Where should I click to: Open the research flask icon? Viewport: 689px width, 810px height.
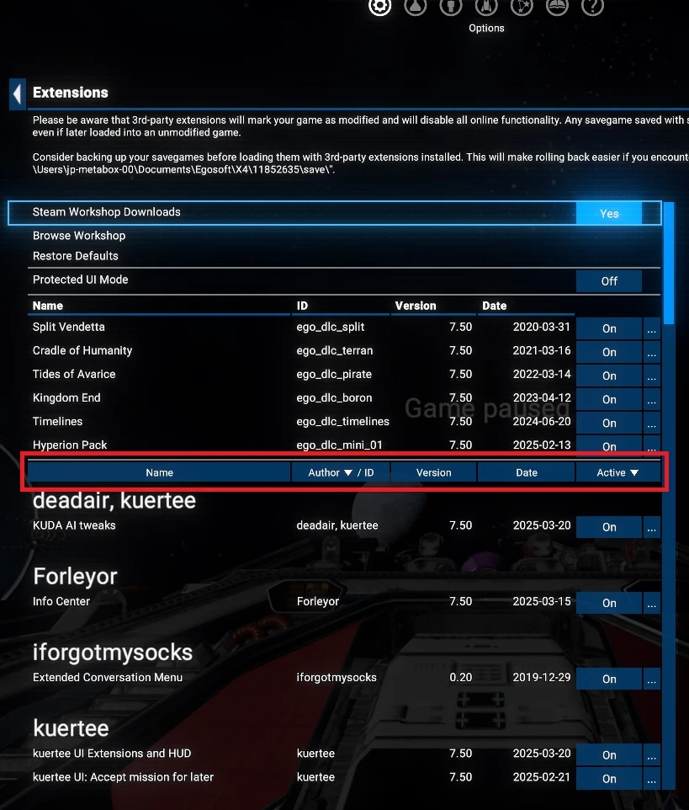(x=416, y=6)
